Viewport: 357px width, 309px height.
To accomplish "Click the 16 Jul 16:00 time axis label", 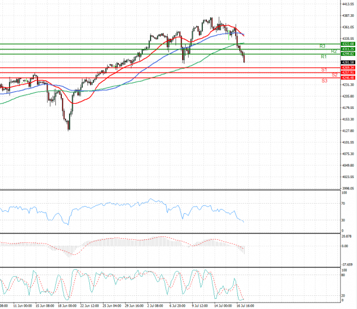I will click(245, 306).
